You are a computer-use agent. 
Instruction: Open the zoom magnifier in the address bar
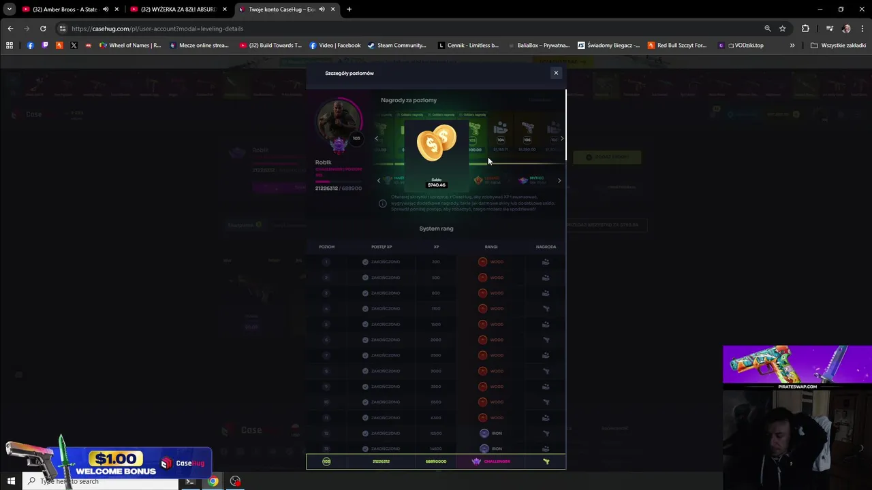(768, 29)
